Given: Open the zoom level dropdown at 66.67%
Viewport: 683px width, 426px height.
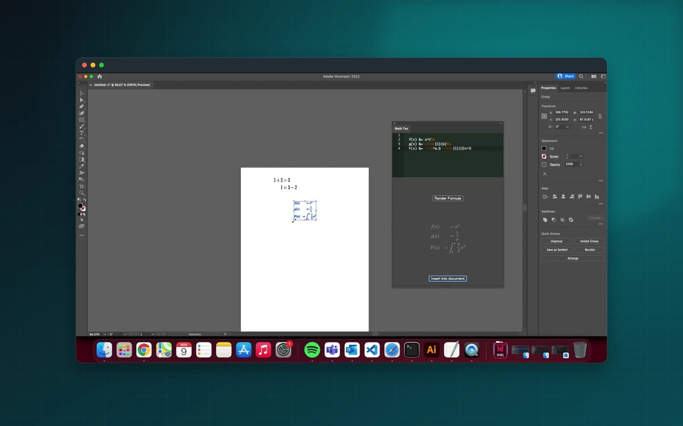Looking at the screenshot, I should (105, 334).
